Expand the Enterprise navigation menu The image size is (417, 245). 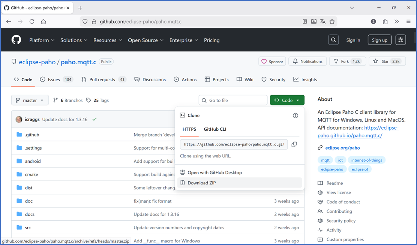coord(183,40)
